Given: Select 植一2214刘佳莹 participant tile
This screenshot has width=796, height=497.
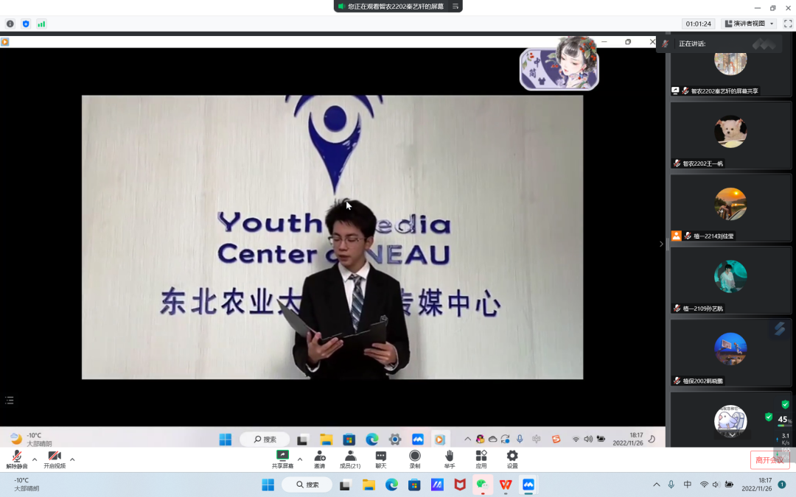Looking at the screenshot, I should [x=730, y=208].
